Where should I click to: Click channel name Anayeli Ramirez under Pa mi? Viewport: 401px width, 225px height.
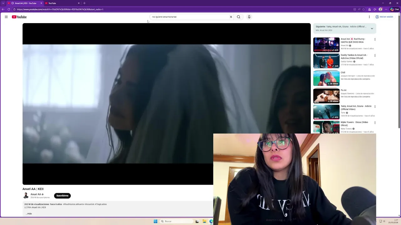348,93
